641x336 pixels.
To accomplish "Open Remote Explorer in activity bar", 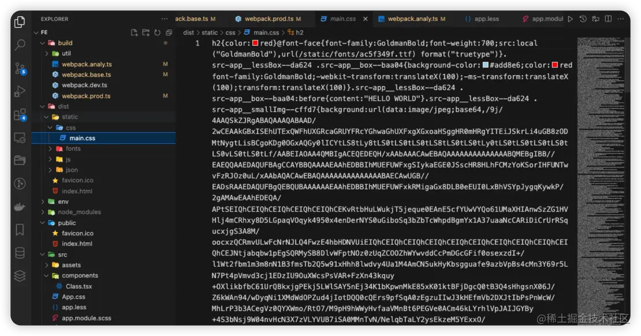I will pyautogui.click(x=20, y=138).
